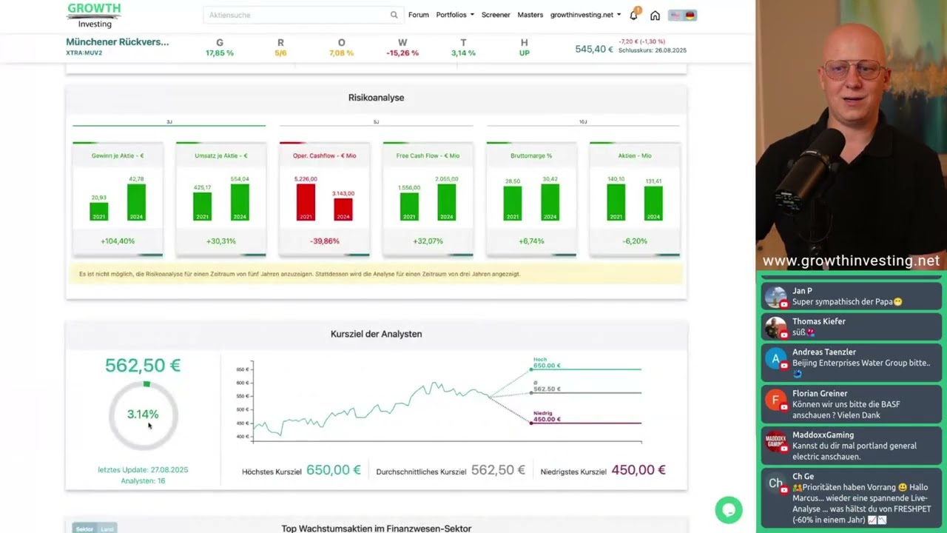Image resolution: width=947 pixels, height=533 pixels.
Task: Open the Bruttomarge % card
Action: pyautogui.click(x=531, y=199)
